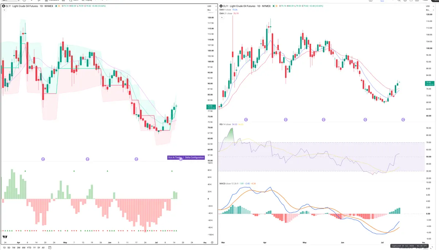Select the 1D time range

4,248
